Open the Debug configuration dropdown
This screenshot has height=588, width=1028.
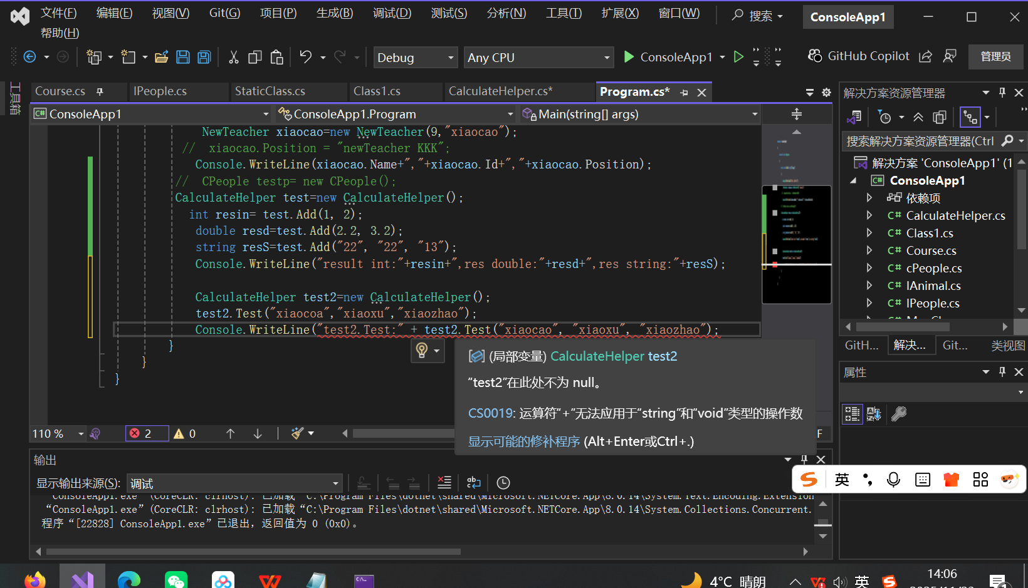tap(415, 57)
